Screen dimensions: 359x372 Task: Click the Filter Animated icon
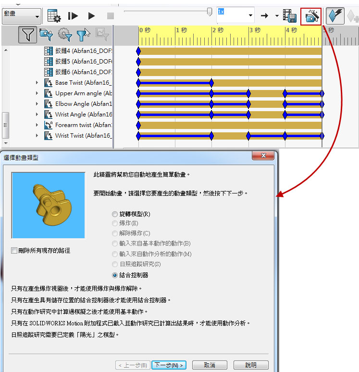click(x=46, y=35)
